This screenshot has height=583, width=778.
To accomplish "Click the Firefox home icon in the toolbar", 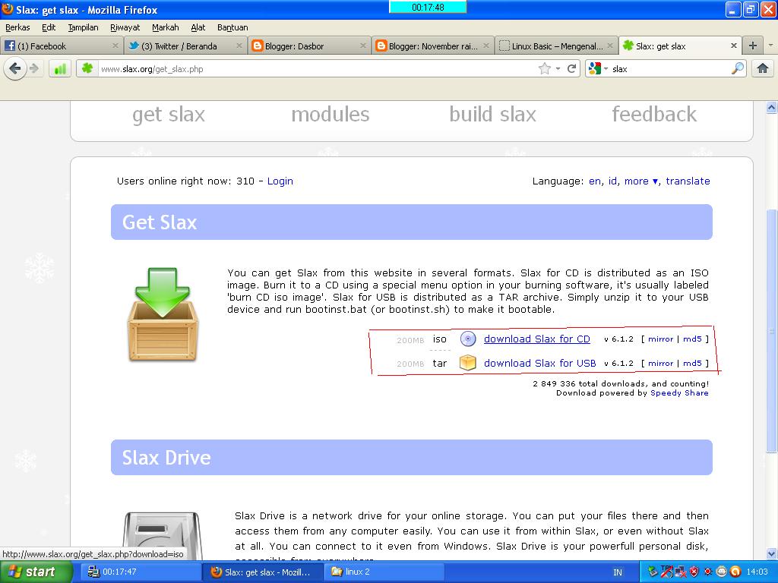I will (x=763, y=68).
